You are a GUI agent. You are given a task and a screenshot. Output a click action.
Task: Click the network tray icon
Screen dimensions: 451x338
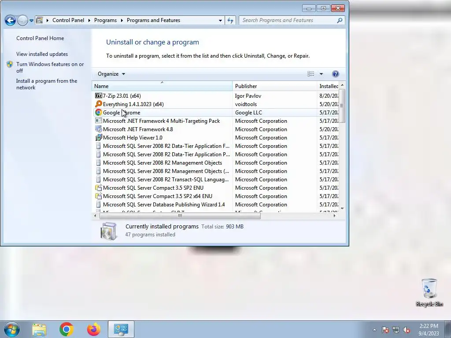tap(396, 330)
